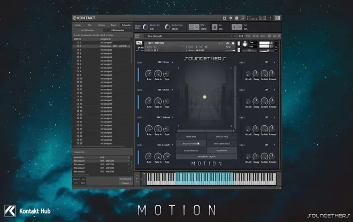Screen dimensions: 353x222
Task: Click the Remove button in automation panel
Action: [125, 183]
